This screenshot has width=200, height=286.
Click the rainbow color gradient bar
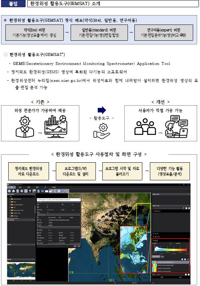(171, 250)
